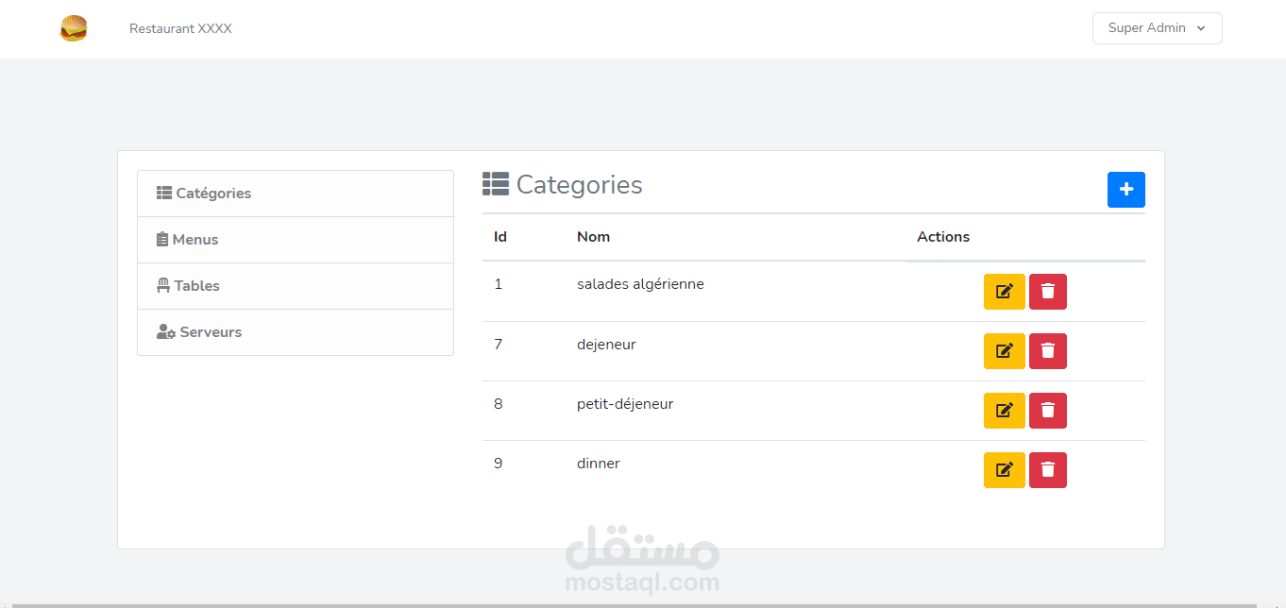Screen dimensions: 1286x608
Task: Click the burger logo icon
Action: click(x=74, y=28)
